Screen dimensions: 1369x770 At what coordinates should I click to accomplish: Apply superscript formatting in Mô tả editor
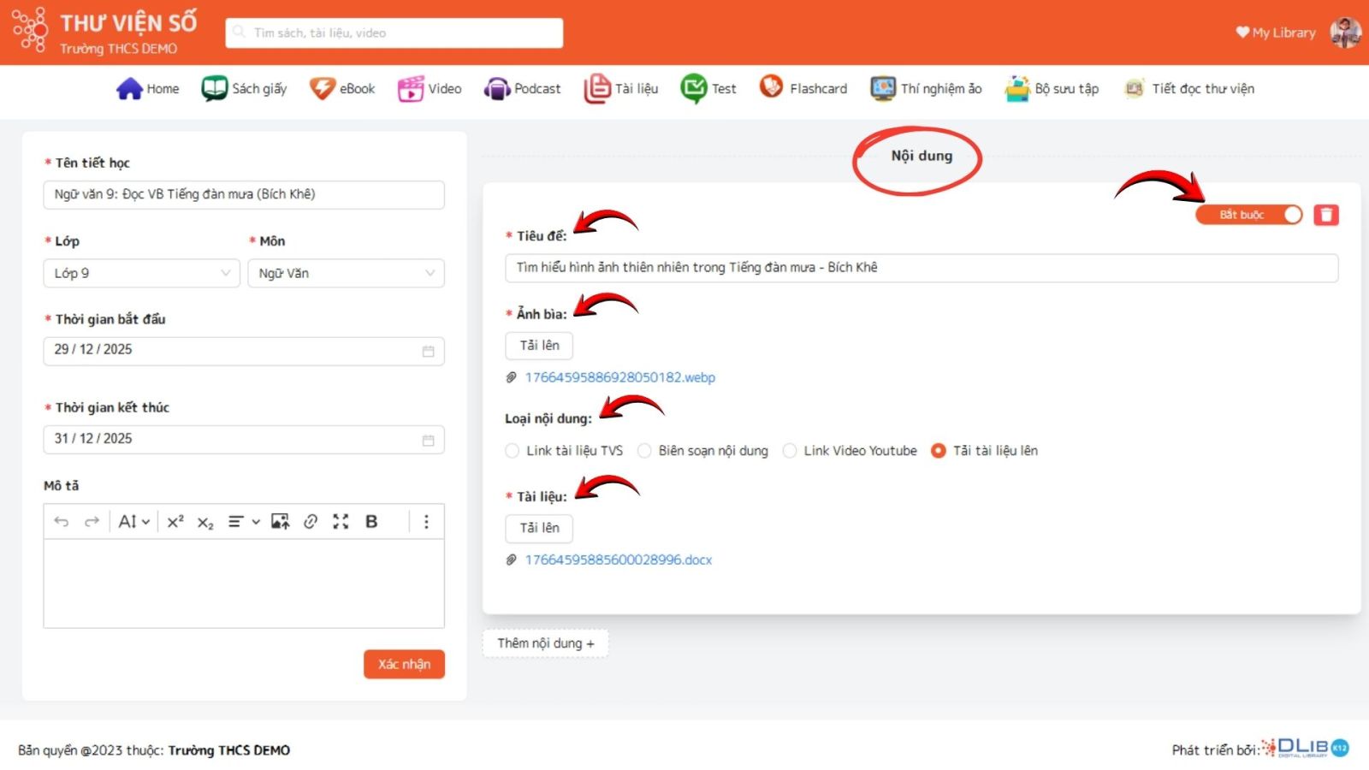tap(175, 522)
